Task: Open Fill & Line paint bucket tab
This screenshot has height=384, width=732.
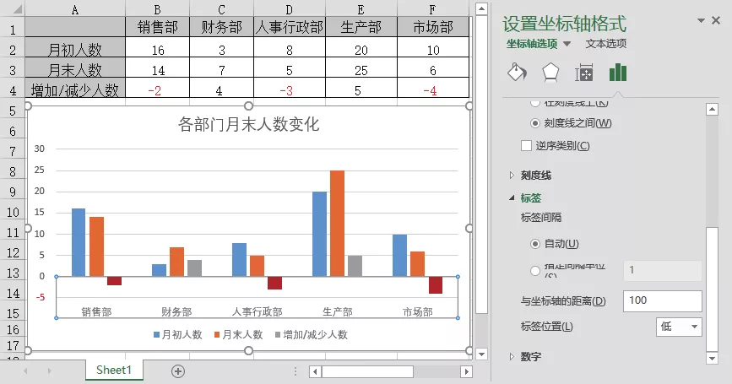Action: [517, 73]
